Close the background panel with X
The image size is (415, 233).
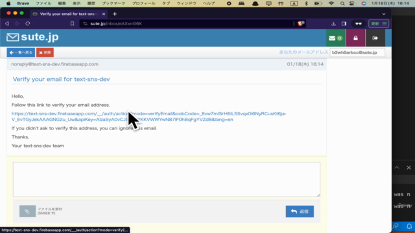[x=409, y=168]
